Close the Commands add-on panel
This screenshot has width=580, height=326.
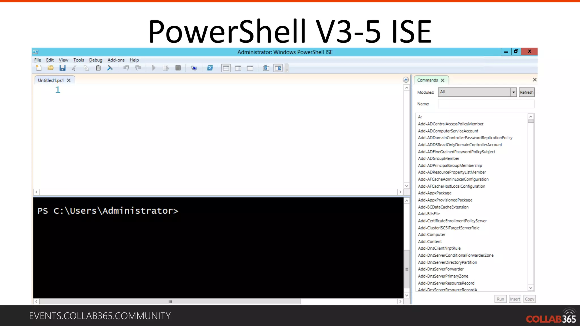[x=535, y=80]
